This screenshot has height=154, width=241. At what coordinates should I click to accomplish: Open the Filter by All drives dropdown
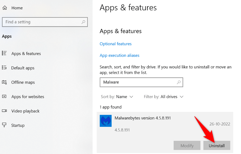click(164, 97)
